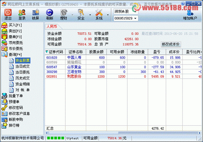203x142 pixels.
Task: Open 卖出[F2] sell in sidebar
Action: click(x=12, y=31)
